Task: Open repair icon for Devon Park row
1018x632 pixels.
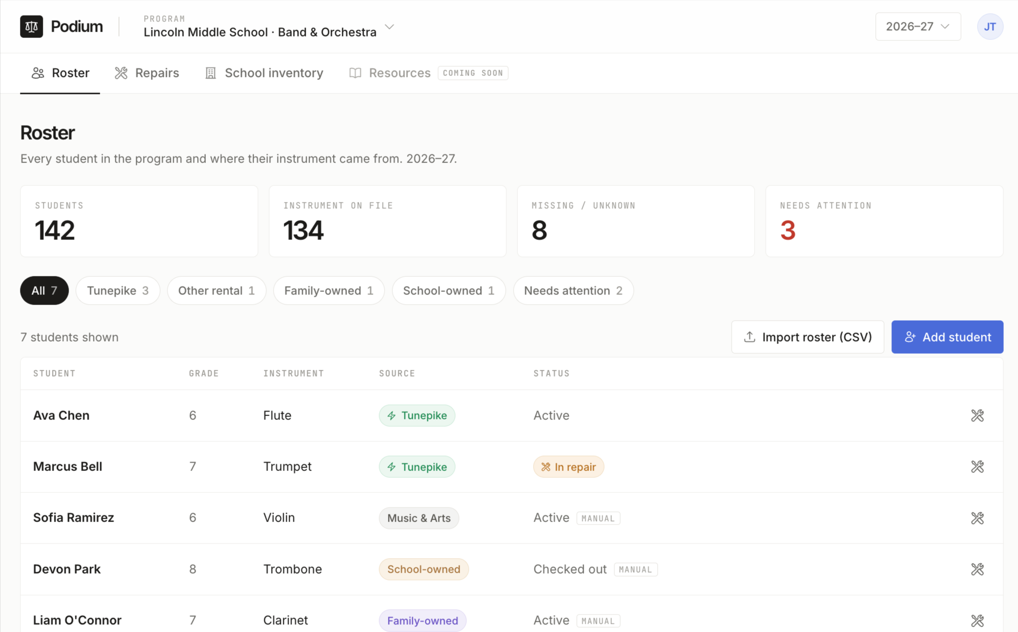Action: [x=977, y=569]
